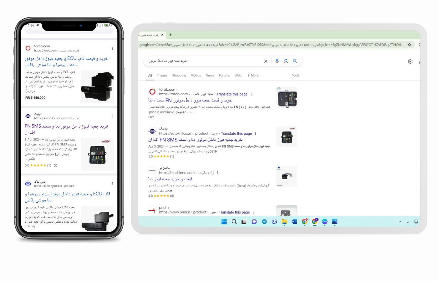Click the browser address bar URL

[271, 45]
